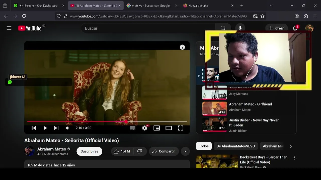Go to the YouTube home logo

pos(30,28)
